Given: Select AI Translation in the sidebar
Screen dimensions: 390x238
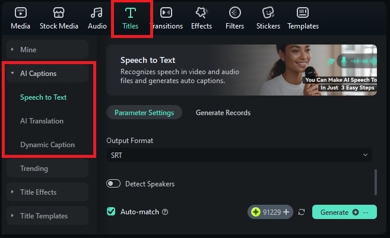Looking at the screenshot, I should [42, 121].
